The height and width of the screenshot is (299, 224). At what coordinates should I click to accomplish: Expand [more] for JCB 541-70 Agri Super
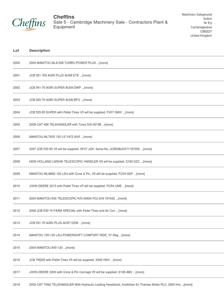pos(88,88)
